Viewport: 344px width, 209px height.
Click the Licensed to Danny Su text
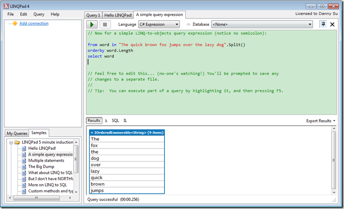tap(316, 14)
